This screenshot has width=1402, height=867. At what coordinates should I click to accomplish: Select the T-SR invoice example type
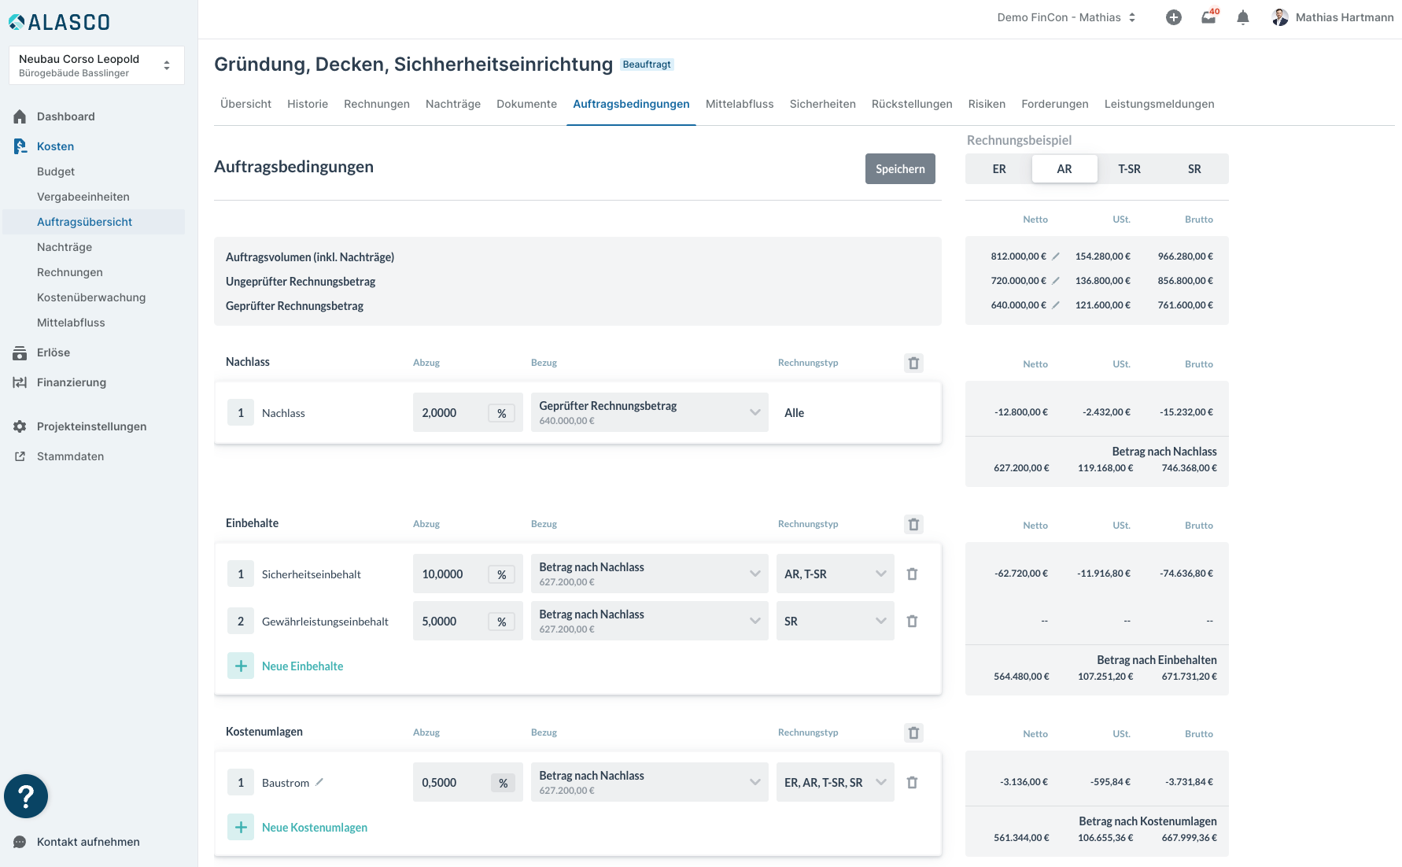[1129, 169]
